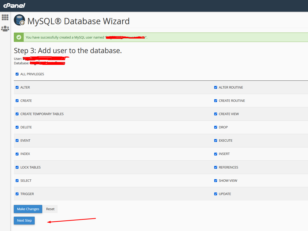Toggle the REFERENCES privilege checkbox
This screenshot has width=308, height=231.
pyautogui.click(x=215, y=167)
